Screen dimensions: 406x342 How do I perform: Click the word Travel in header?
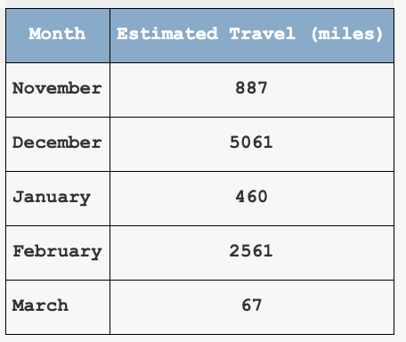[263, 34]
